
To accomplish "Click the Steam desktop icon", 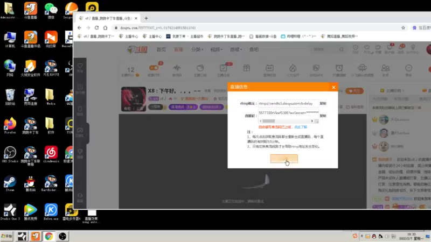I will tap(10, 183).
